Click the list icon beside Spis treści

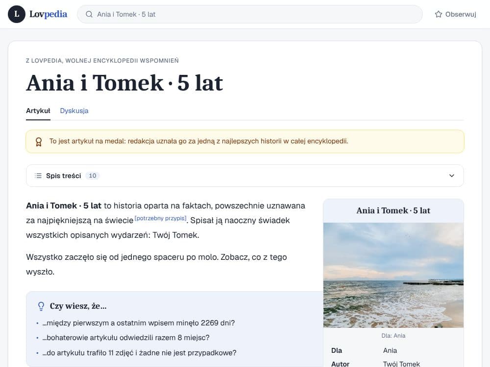pos(38,176)
